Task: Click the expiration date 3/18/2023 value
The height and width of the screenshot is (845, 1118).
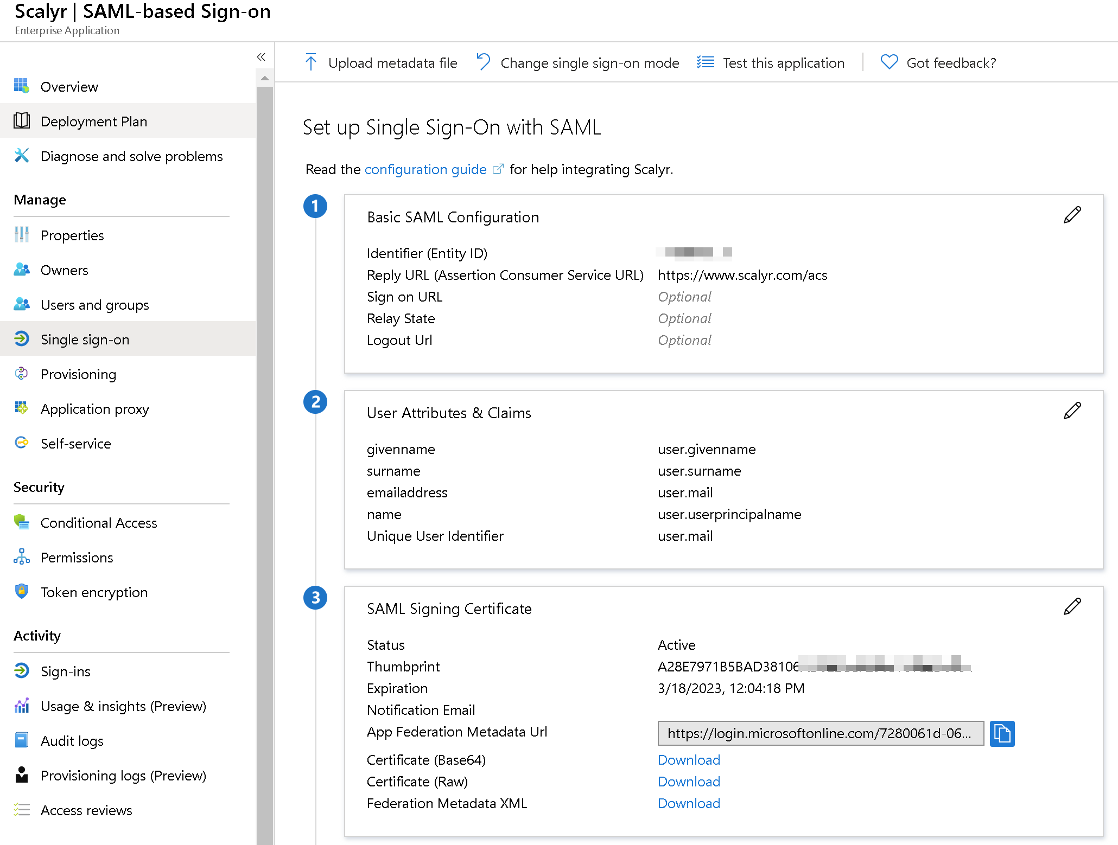Action: click(x=731, y=688)
